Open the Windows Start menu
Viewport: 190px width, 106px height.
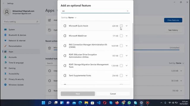(44, 103)
